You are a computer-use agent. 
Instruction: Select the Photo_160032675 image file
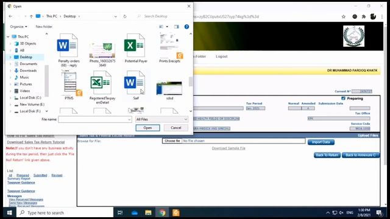click(102, 54)
